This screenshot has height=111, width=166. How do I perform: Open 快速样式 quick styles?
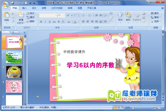137,17
